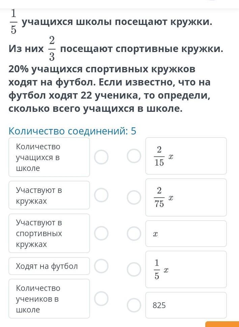Select connector circle beside 'Участвуют в кружках'

tap(101, 195)
